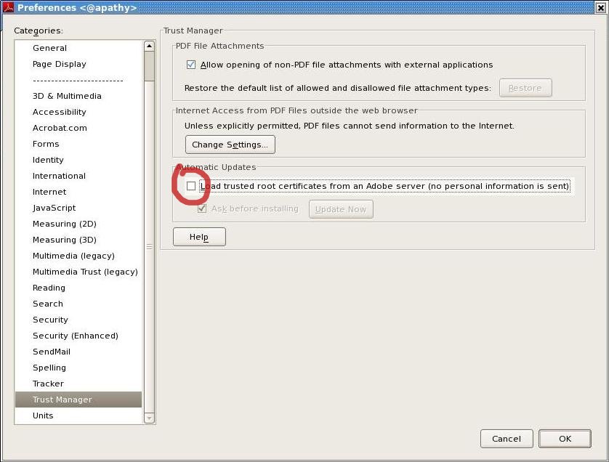Open the Page Display category
The height and width of the screenshot is (462, 609).
[59, 64]
